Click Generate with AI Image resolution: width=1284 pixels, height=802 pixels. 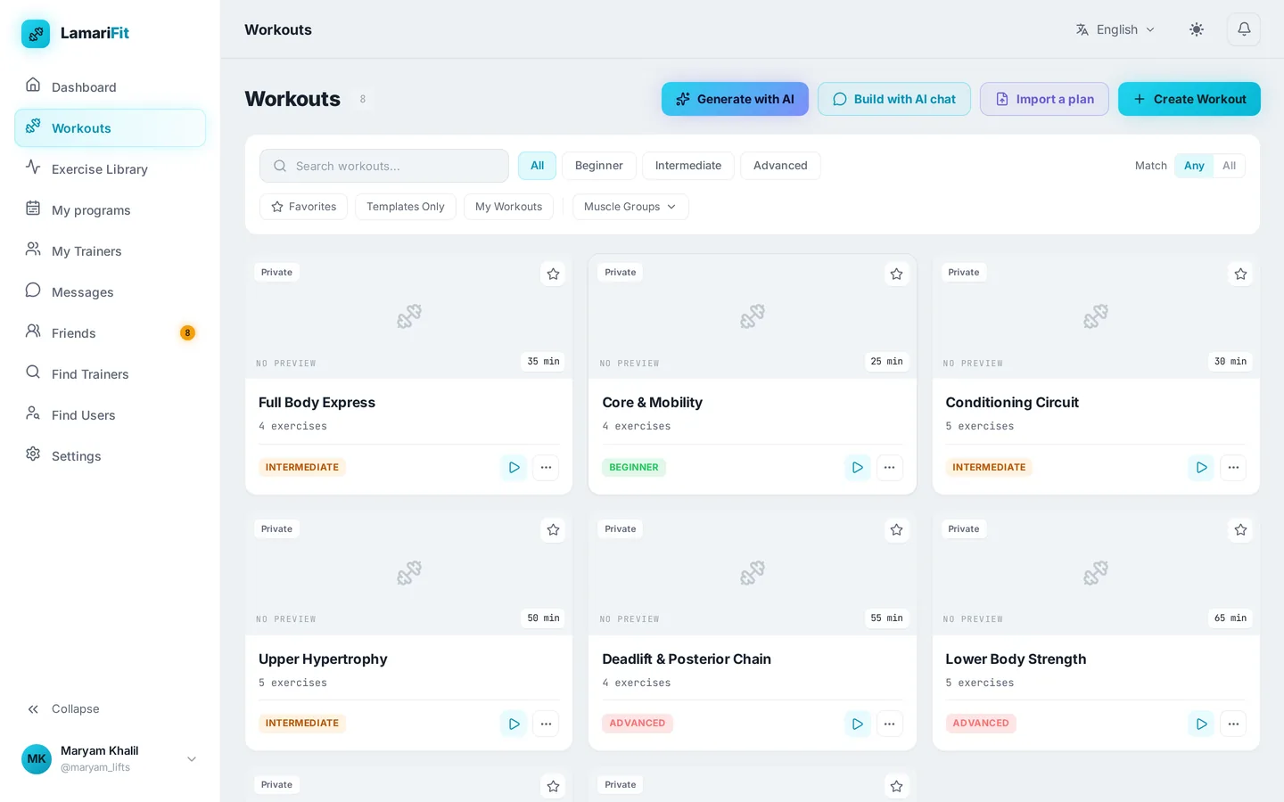tap(735, 99)
